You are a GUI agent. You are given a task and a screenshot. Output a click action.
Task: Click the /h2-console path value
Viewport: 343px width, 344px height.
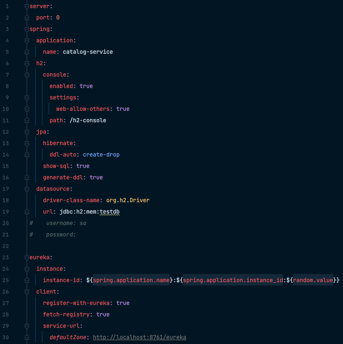point(88,120)
